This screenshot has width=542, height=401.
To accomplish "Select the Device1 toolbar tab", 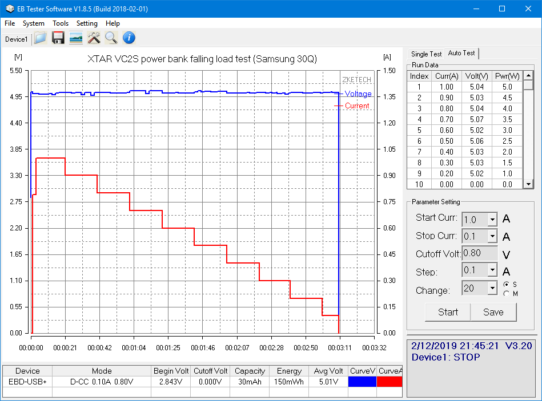I will (x=16, y=39).
